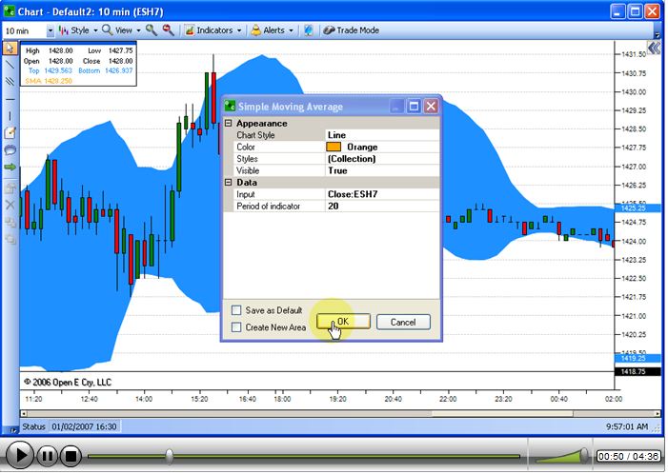Maximize the Simple Moving Average dialog
The width and height of the screenshot is (668, 474).
[414, 106]
